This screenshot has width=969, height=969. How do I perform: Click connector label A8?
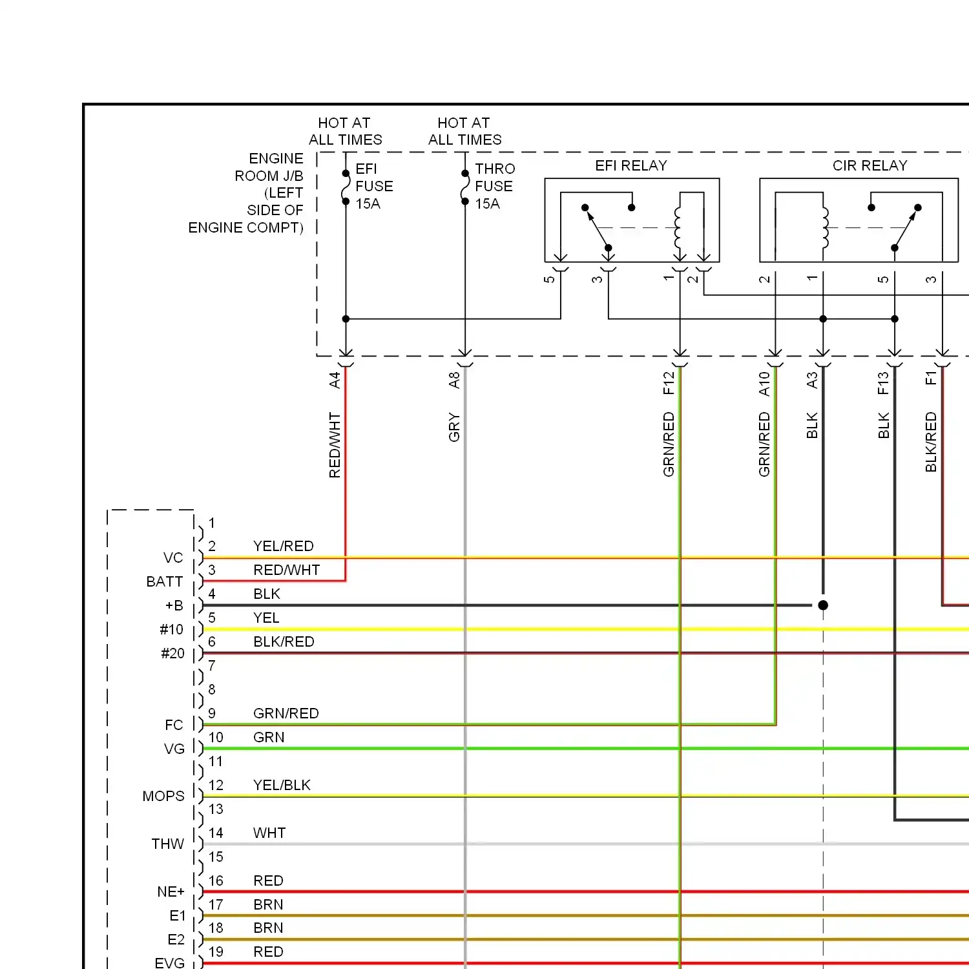pos(454,380)
